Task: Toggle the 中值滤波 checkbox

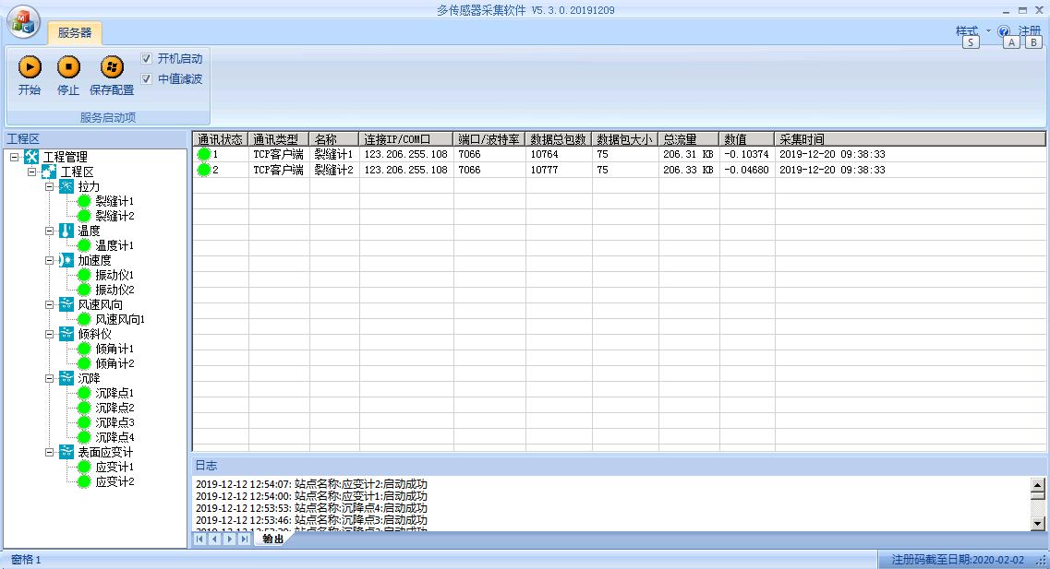Action: point(146,78)
